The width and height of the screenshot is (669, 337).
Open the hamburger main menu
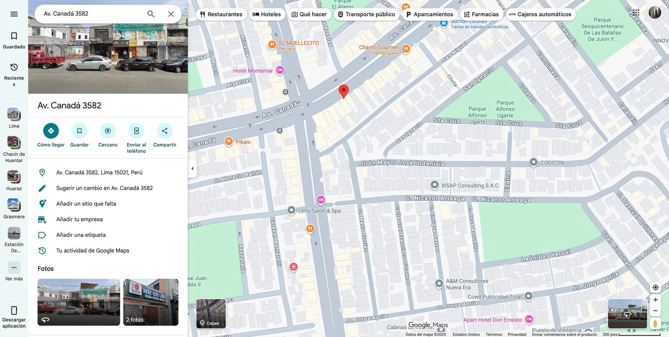pos(14,14)
